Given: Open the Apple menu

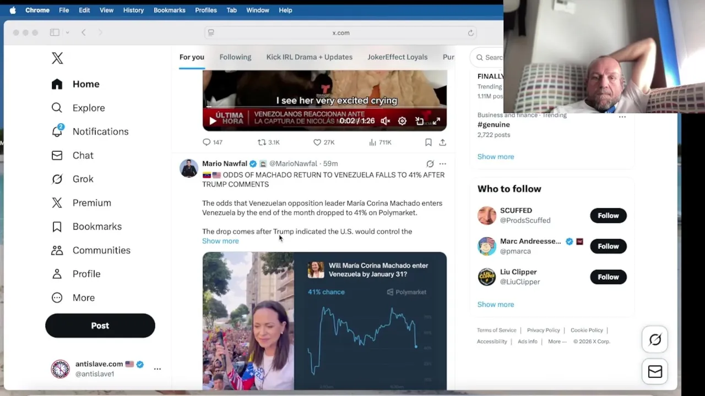Looking at the screenshot, I should click(13, 10).
